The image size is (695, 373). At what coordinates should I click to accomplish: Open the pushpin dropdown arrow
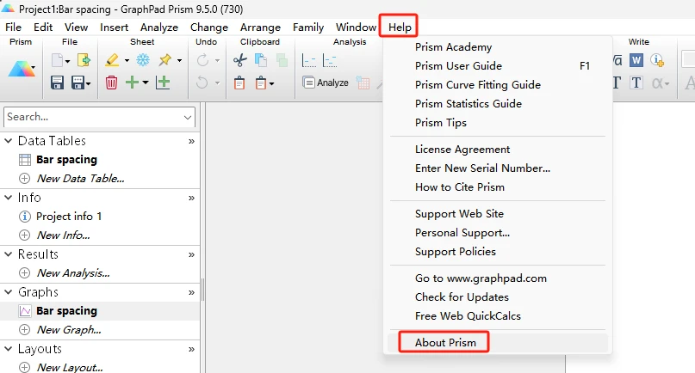[179, 61]
